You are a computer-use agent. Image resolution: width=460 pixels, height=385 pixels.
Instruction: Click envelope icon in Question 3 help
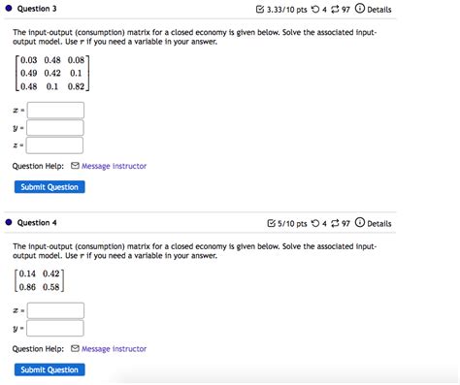[x=75, y=166]
